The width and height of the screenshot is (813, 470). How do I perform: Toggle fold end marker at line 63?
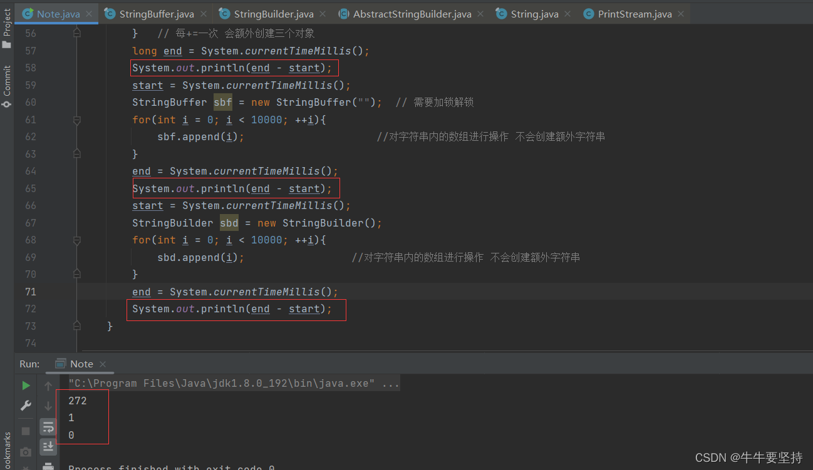pos(77,154)
